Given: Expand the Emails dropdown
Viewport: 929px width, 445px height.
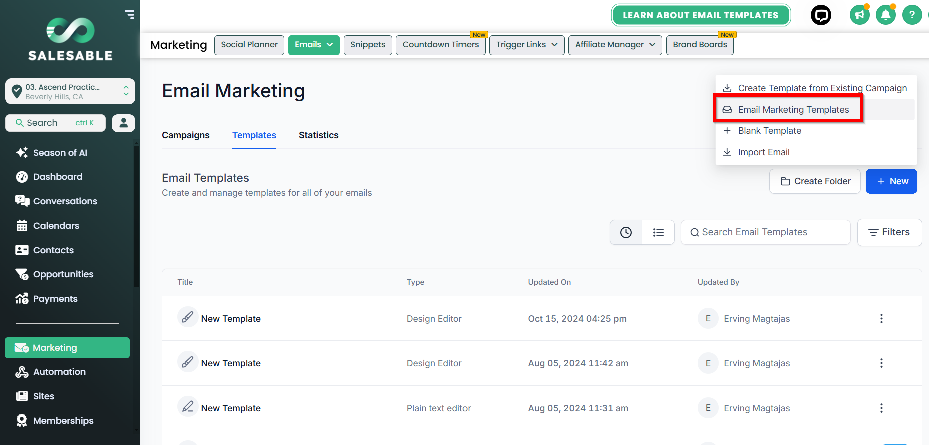Looking at the screenshot, I should (x=314, y=45).
